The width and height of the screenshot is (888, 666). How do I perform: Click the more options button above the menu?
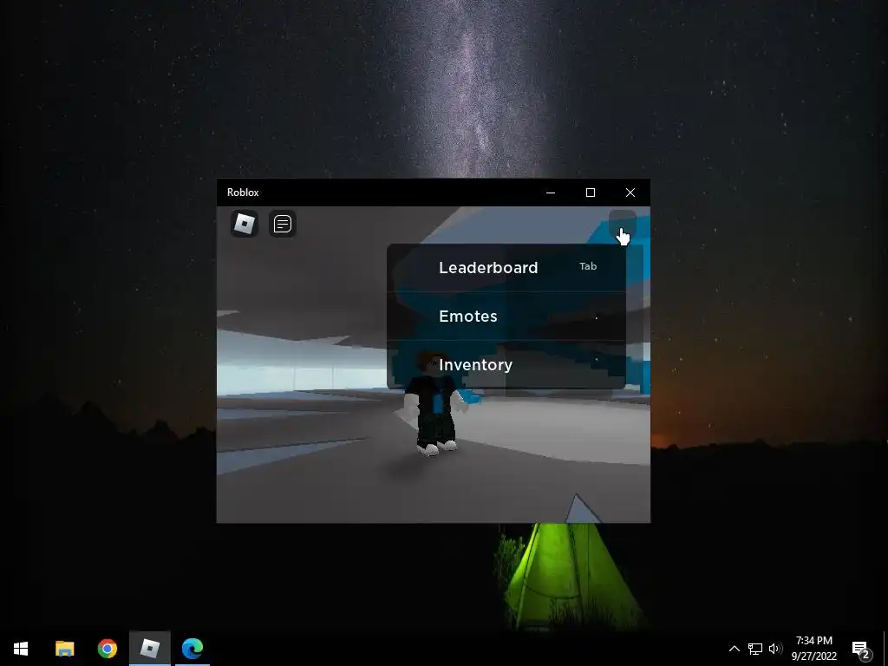(623, 224)
